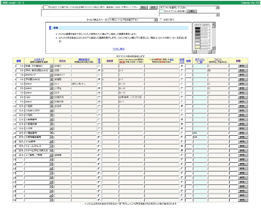Screen dimensions: 261x209
Task: Click the TOPに戻る link
Action: (119, 49)
